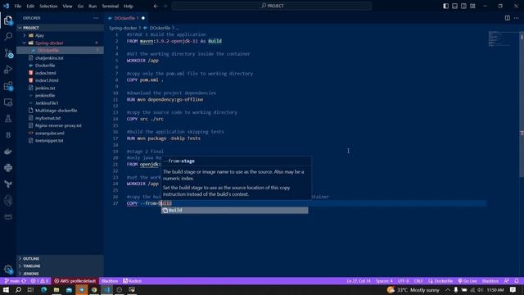Expand the Ajay folder

[x=60, y=35]
